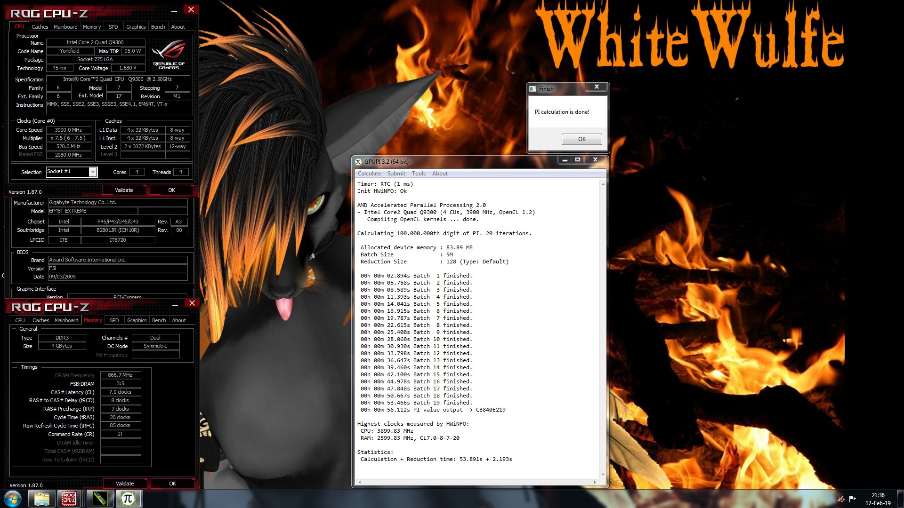Viewport: 904px width, 508px height.
Task: Click GPUPI horizontal scrollbar right arrow
Action: [595, 482]
